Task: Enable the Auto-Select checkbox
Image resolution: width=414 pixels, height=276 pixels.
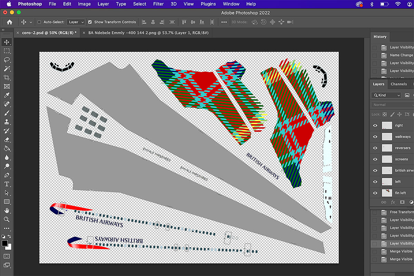Action: (39, 22)
